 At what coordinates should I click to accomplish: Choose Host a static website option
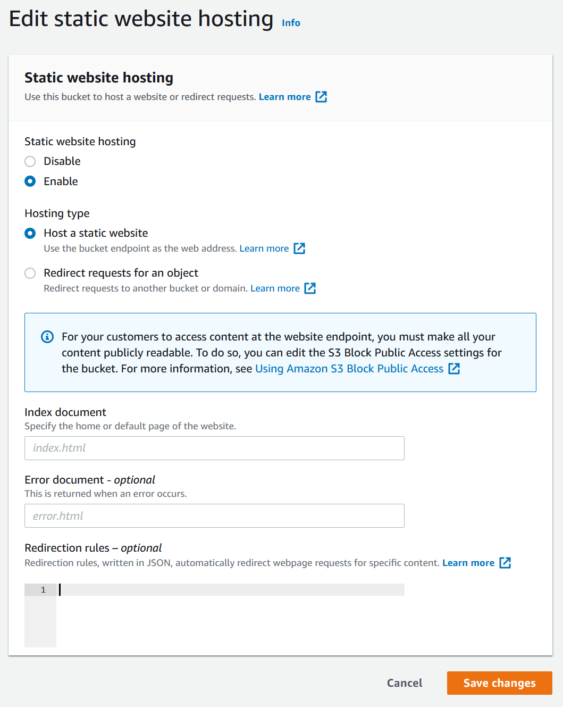coord(30,233)
